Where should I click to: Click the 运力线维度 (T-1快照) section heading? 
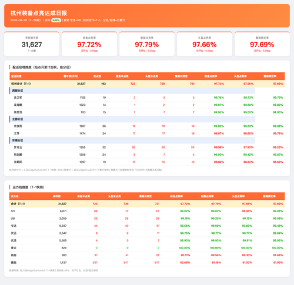point(28,187)
